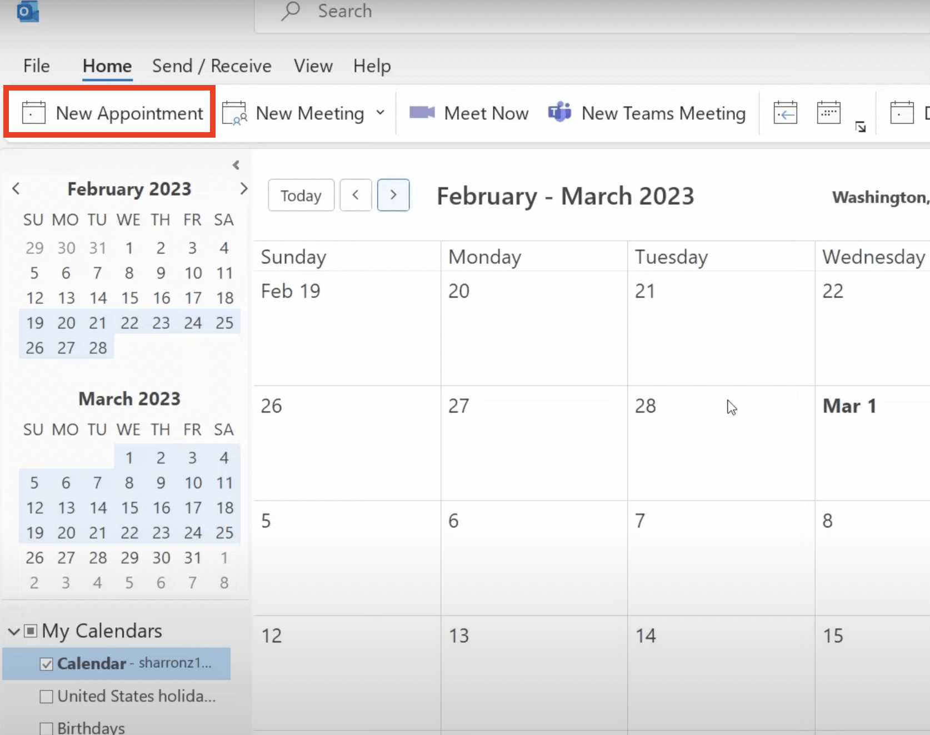
Task: Click the Today calendar icon with back arrow
Action: [786, 113]
